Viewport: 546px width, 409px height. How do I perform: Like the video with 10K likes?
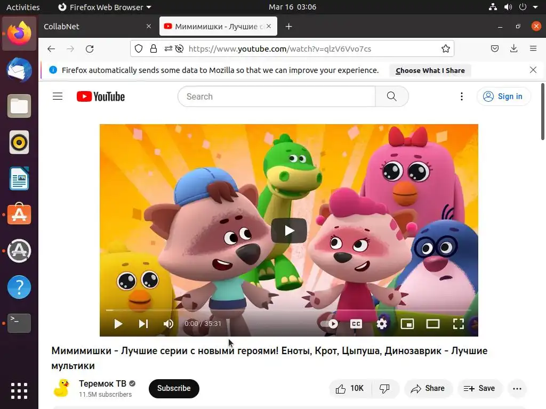[x=350, y=388]
